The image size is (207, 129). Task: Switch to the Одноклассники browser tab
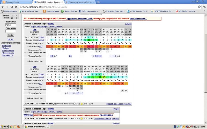tap(15, 2)
